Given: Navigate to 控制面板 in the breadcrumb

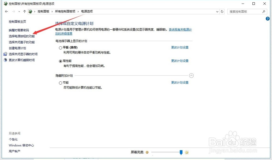Looking at the screenshot, I should (44, 11).
